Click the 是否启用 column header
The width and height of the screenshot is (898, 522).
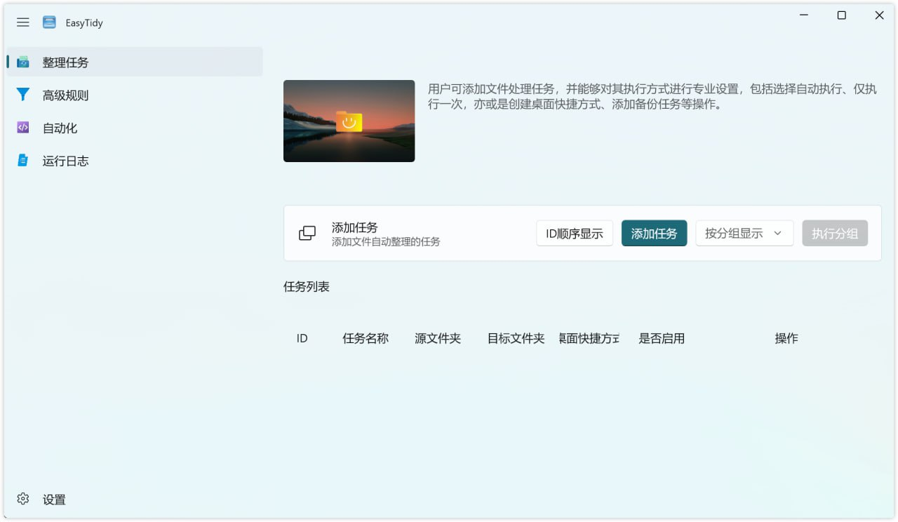661,338
